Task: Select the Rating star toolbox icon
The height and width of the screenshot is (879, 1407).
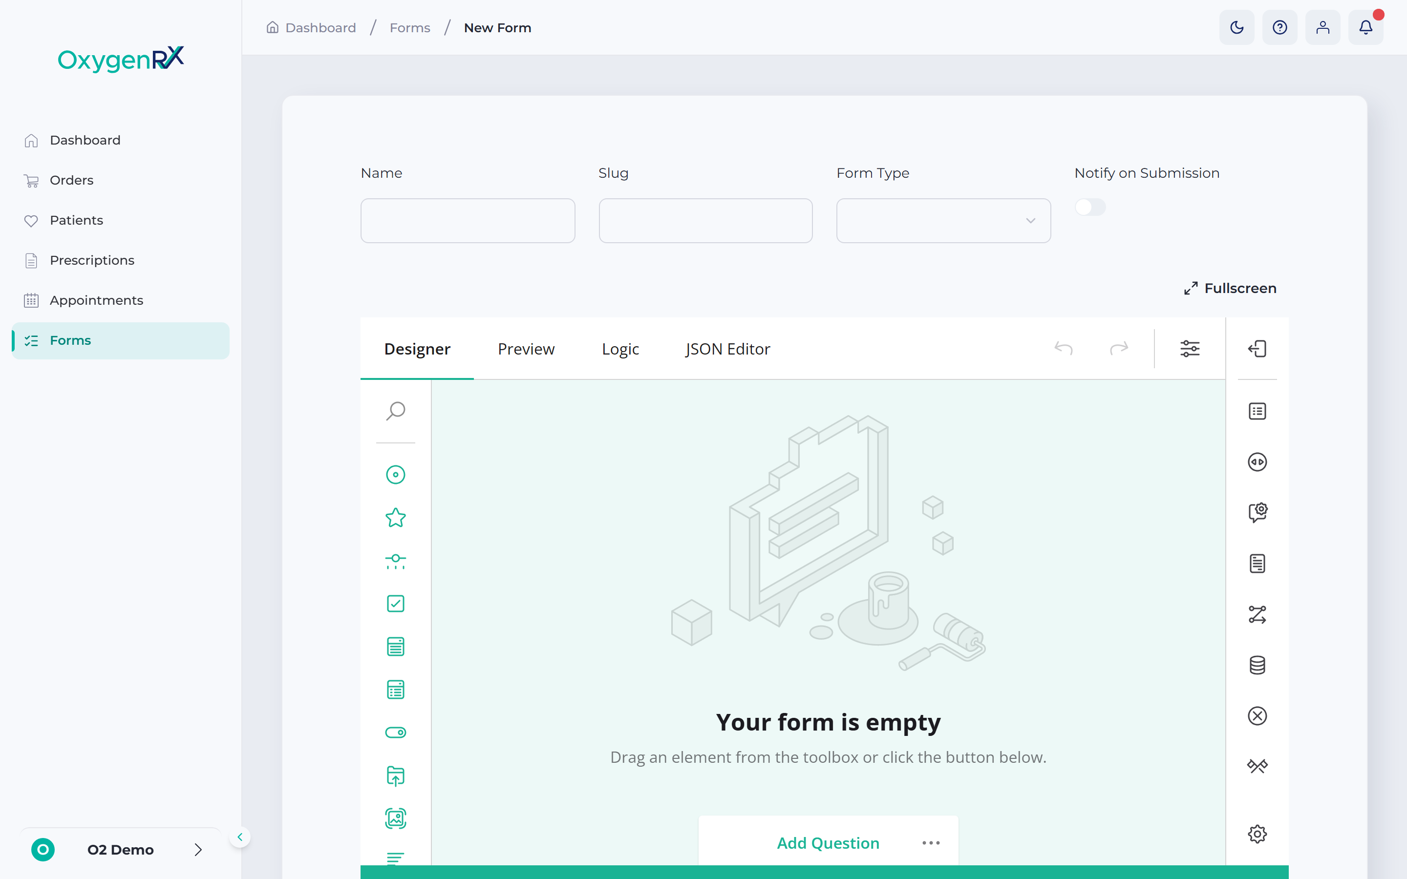Action: pyautogui.click(x=395, y=518)
